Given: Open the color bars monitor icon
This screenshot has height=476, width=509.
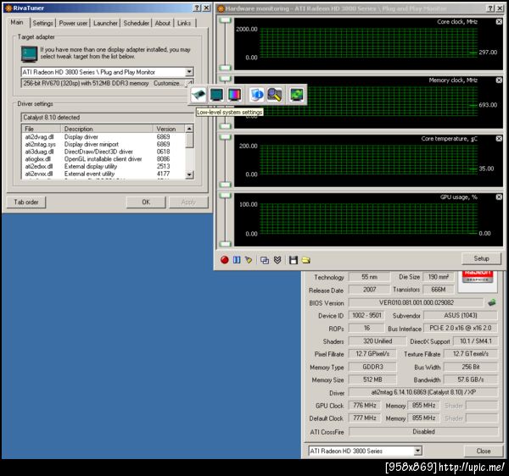Looking at the screenshot, I should pos(234,95).
